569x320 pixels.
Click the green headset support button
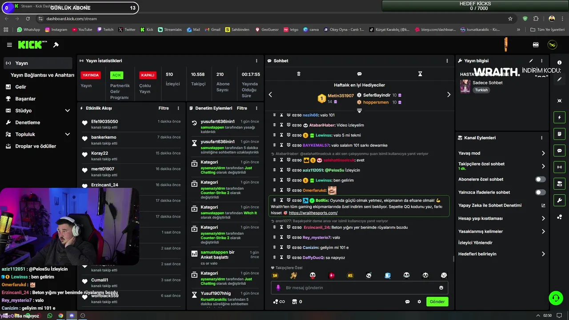point(555,298)
